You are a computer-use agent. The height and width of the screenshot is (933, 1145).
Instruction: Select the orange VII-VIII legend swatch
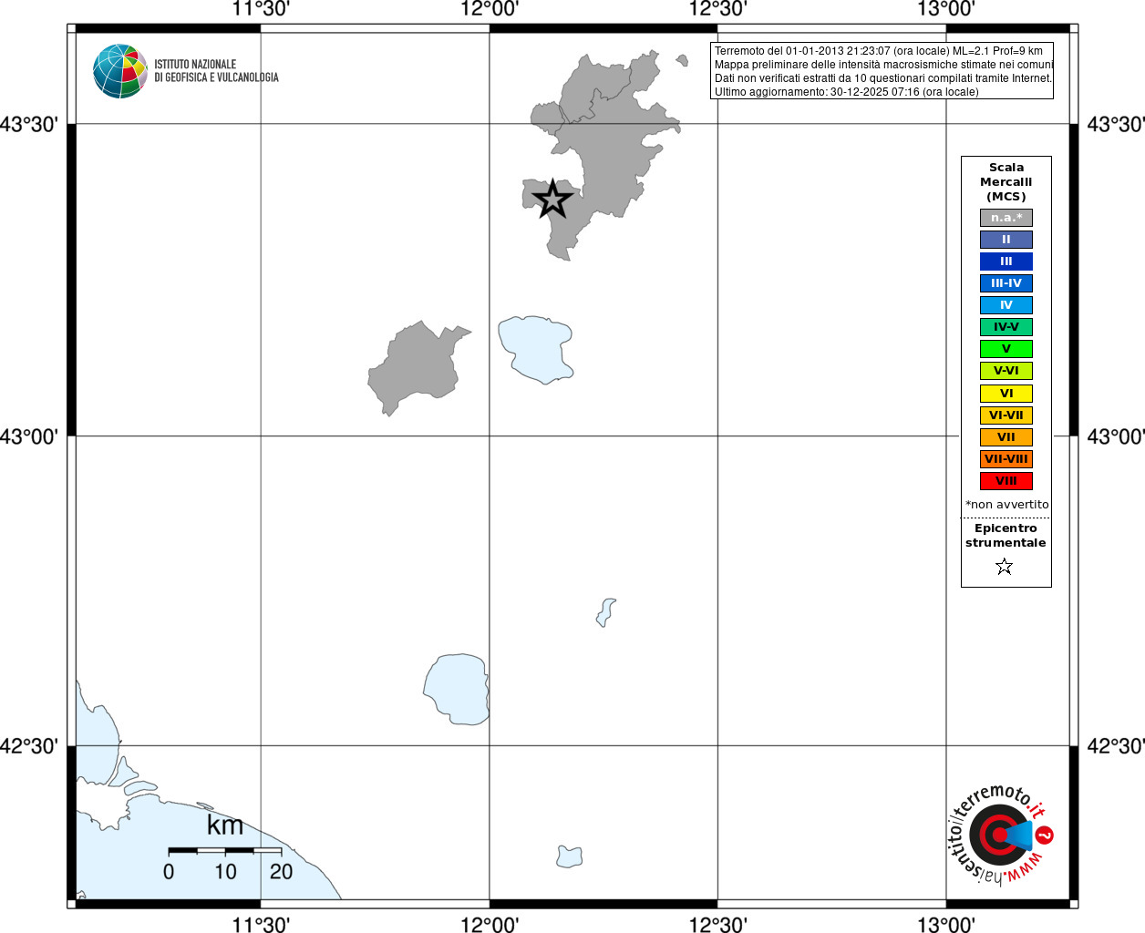(1006, 459)
